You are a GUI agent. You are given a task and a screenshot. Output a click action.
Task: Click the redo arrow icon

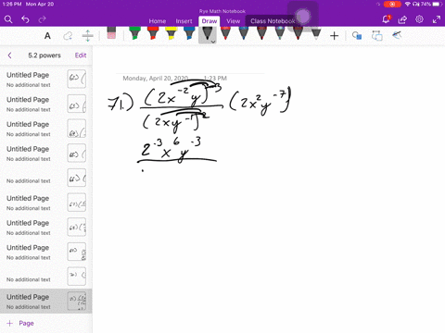pos(42,19)
